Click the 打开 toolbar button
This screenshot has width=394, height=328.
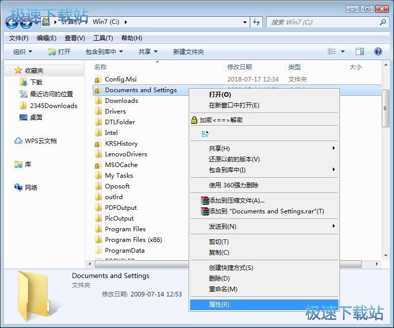coord(59,51)
